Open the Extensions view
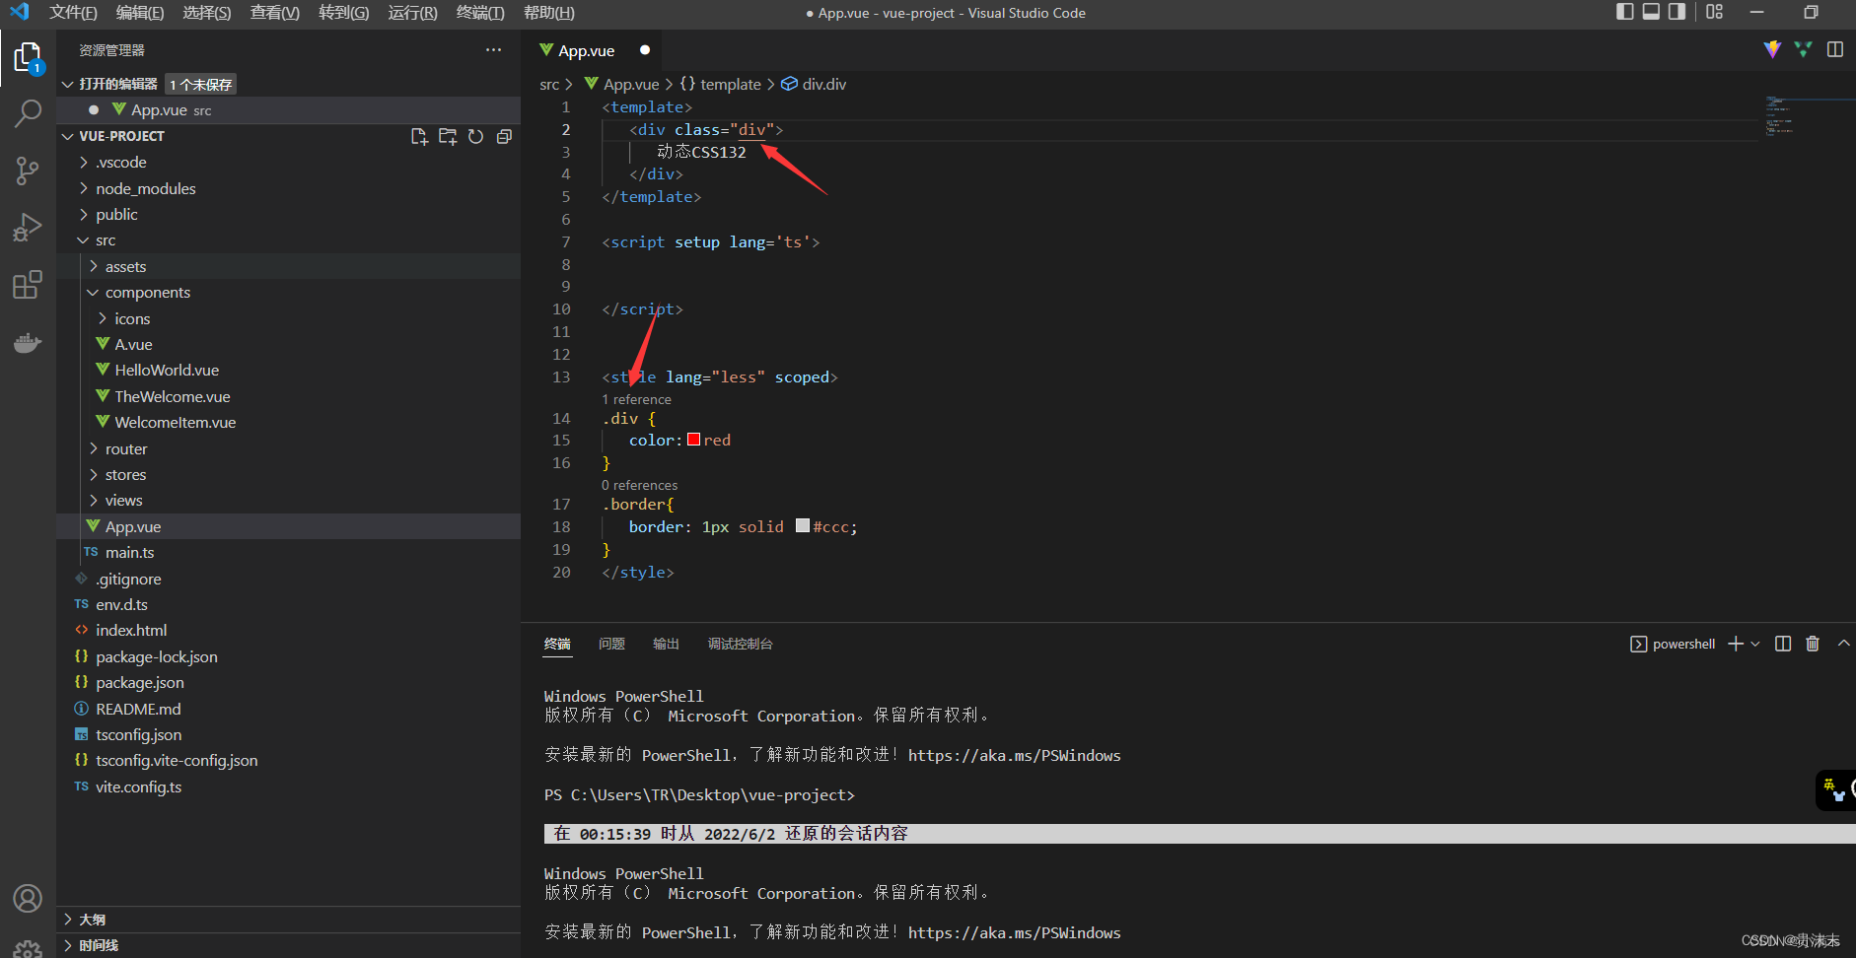1856x958 pixels. point(28,285)
